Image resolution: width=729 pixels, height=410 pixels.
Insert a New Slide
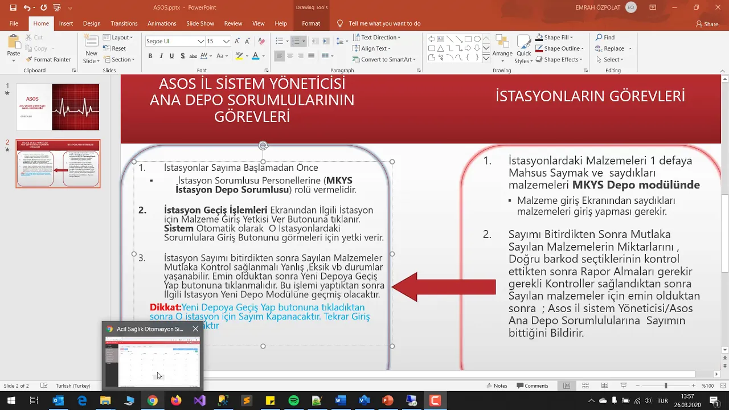pos(92,50)
